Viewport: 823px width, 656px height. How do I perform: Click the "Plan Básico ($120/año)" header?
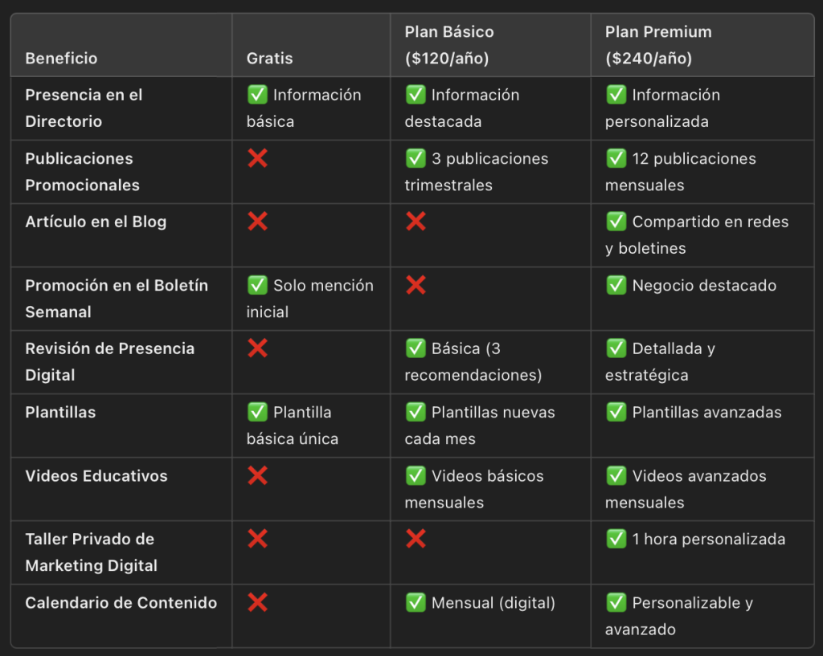pyautogui.click(x=448, y=45)
